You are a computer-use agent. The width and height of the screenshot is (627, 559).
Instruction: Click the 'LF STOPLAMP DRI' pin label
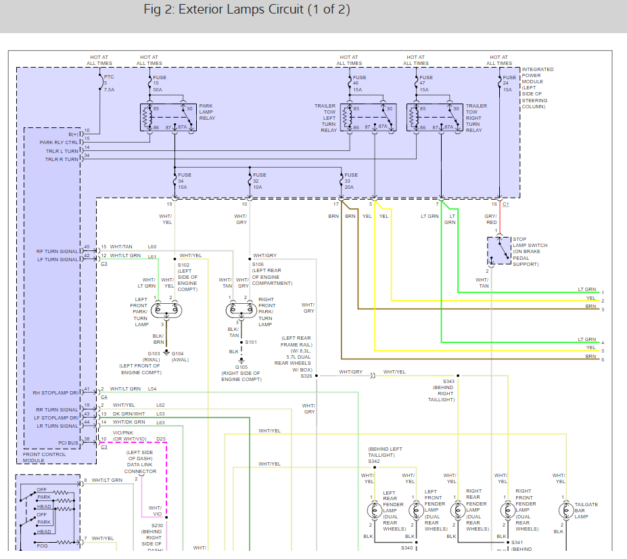click(56, 418)
